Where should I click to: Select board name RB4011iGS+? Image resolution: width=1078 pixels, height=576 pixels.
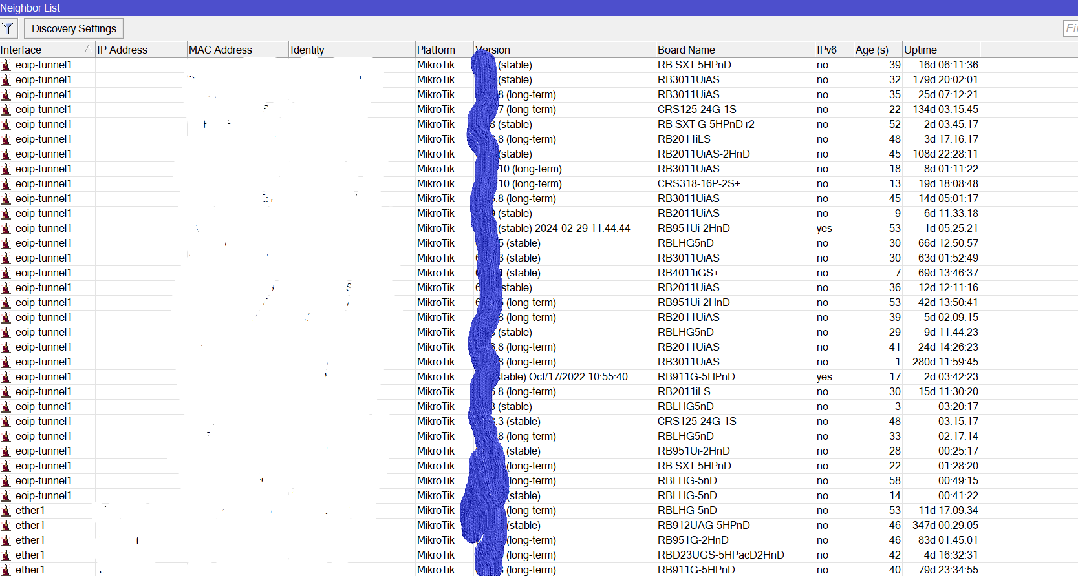tap(688, 273)
